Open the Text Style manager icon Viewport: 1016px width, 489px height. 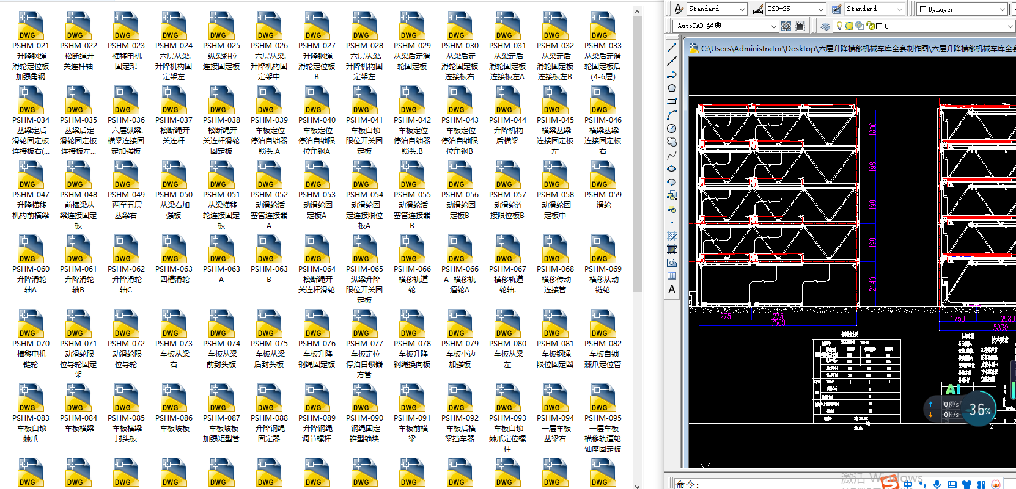(x=679, y=9)
